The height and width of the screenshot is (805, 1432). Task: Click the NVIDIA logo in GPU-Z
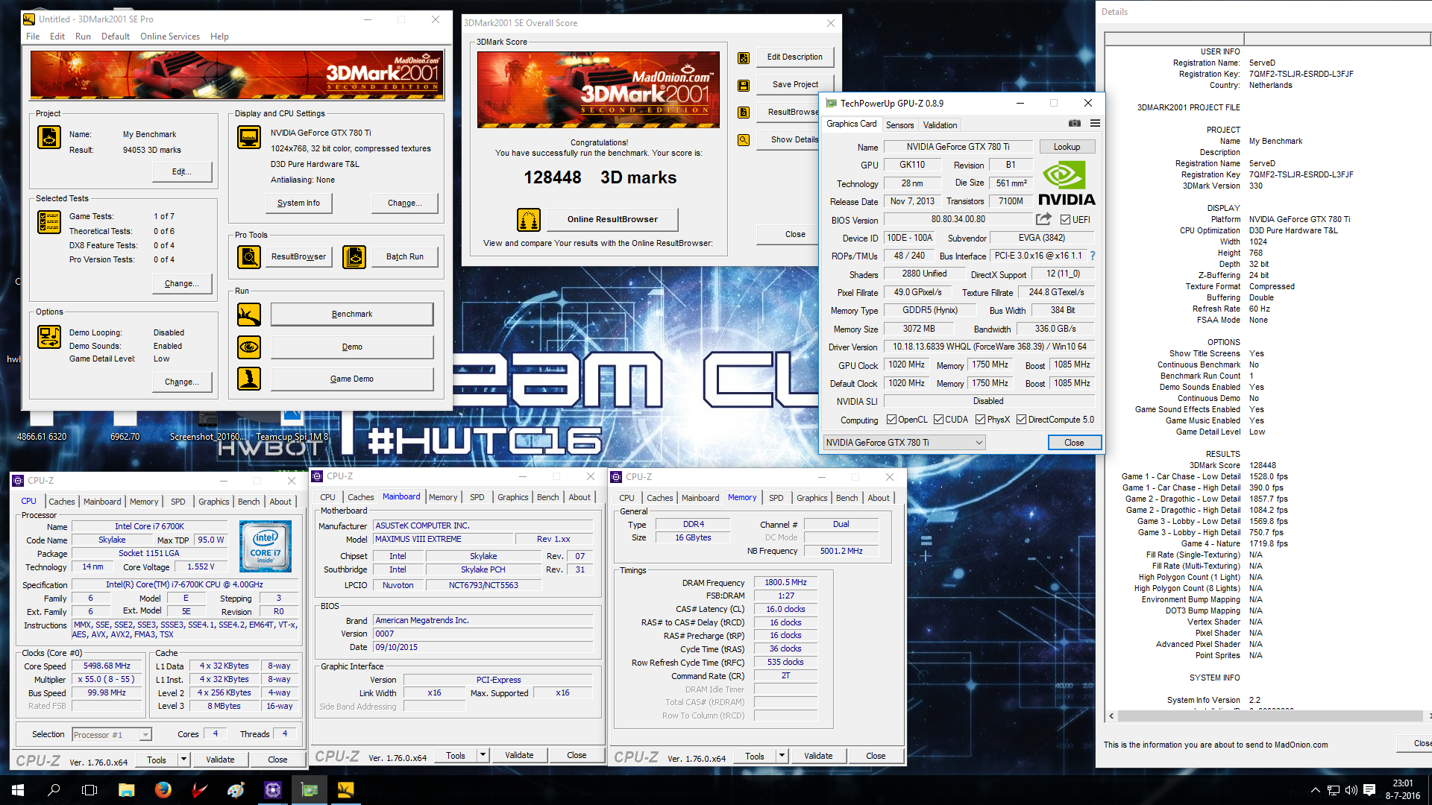[1066, 183]
